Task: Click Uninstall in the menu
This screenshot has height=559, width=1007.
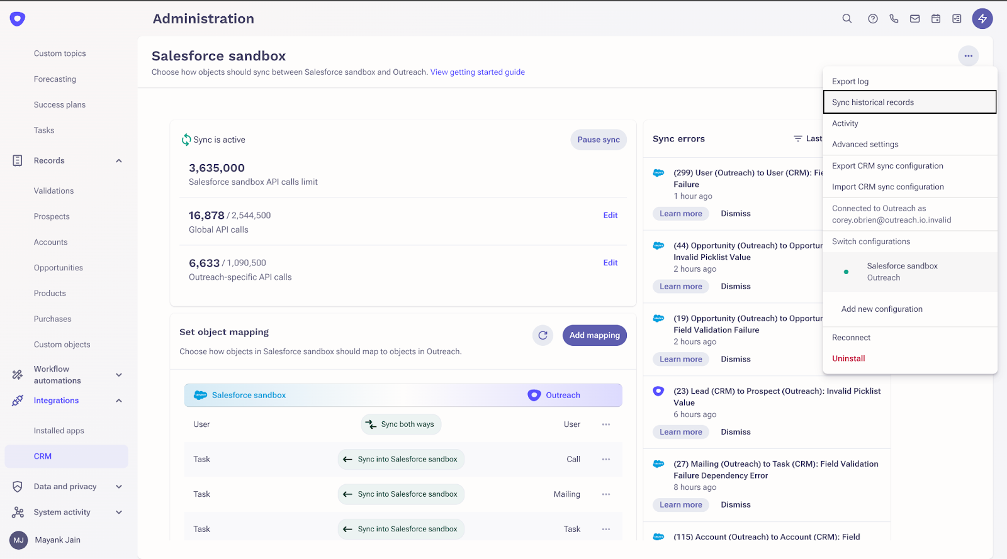Action: [910, 358]
